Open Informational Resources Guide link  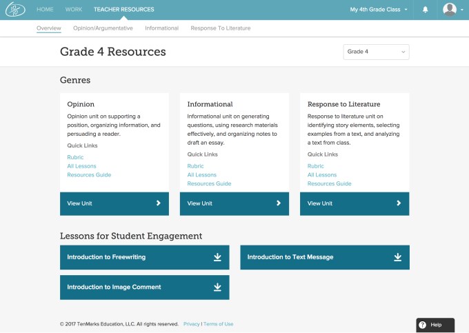pyautogui.click(x=209, y=184)
